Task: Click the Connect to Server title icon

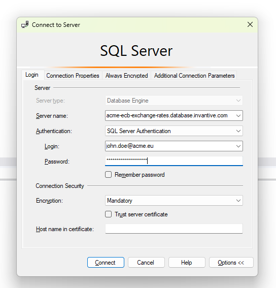Action: point(25,24)
